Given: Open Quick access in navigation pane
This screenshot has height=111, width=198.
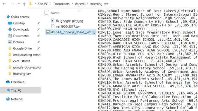Looking at the screenshot, I should click(x=20, y=17).
